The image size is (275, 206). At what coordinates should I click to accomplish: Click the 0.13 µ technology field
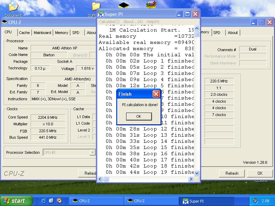click(40, 68)
